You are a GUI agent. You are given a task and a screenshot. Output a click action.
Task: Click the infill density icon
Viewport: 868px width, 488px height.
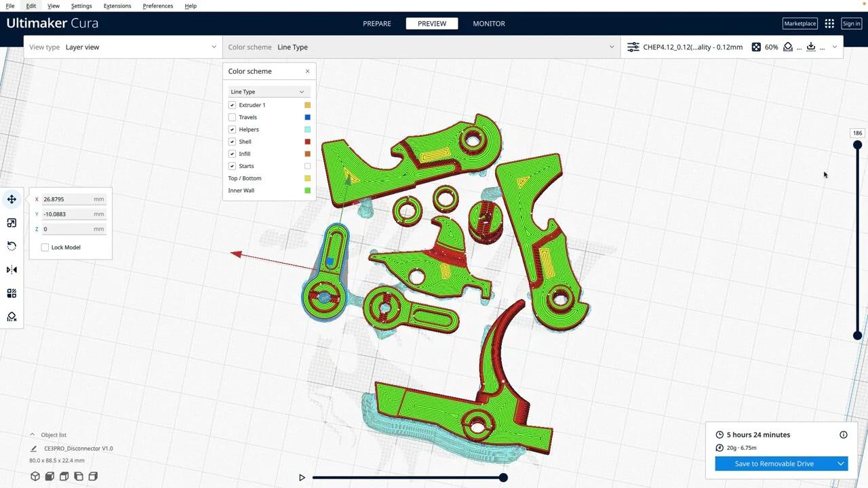[756, 47]
